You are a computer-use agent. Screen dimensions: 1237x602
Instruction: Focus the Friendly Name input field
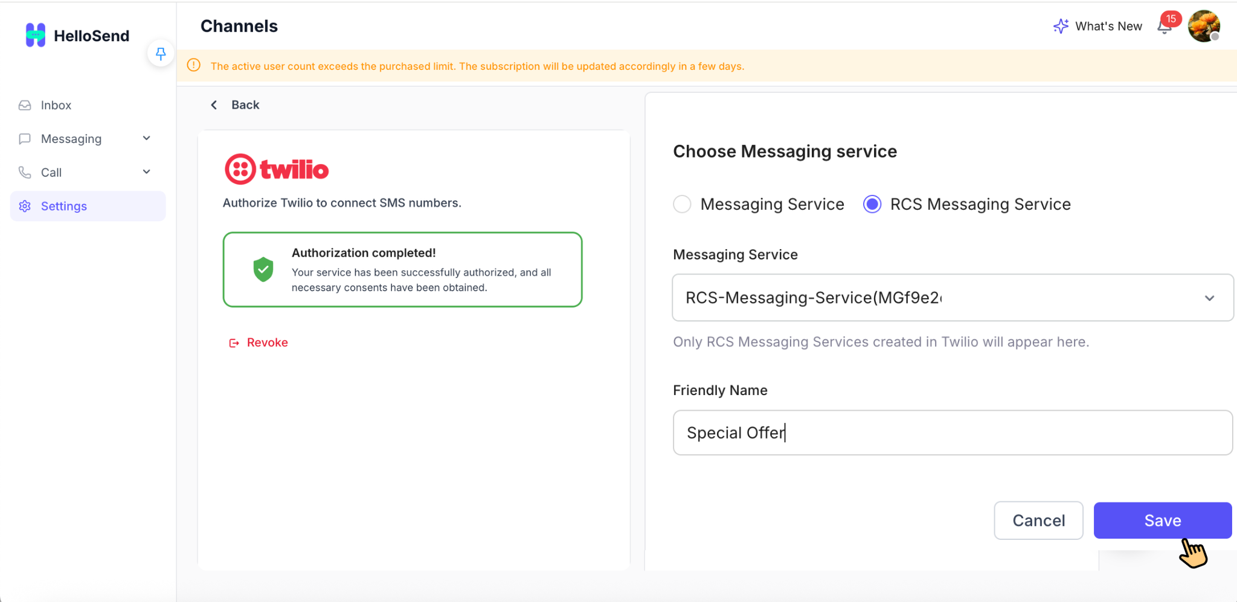[953, 432]
